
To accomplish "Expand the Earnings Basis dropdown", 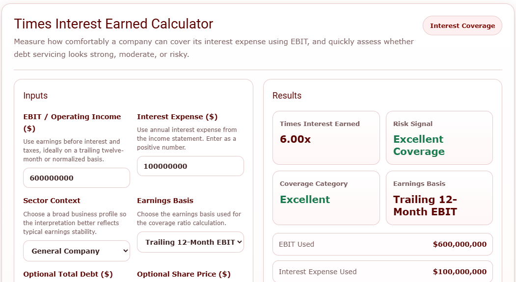I will point(190,242).
